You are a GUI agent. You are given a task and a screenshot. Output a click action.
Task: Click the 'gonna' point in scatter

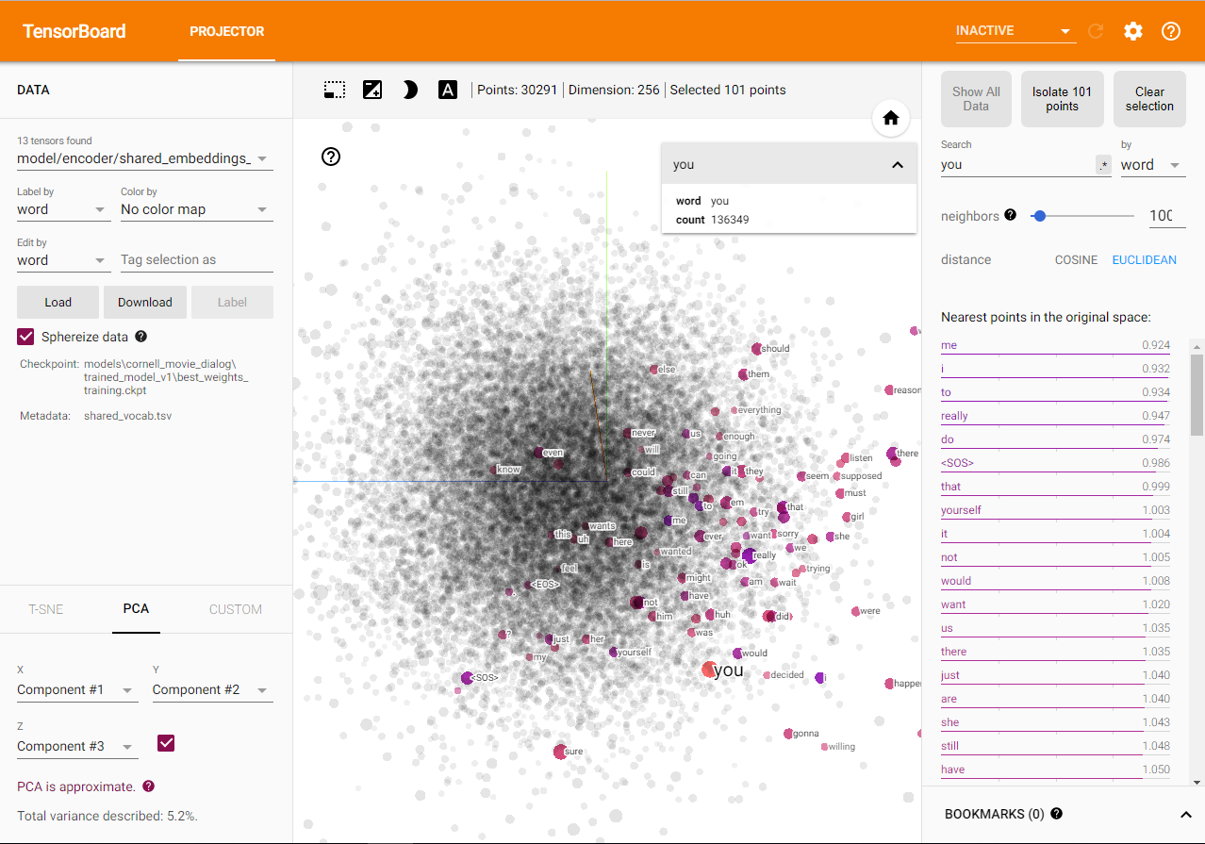coord(788,734)
